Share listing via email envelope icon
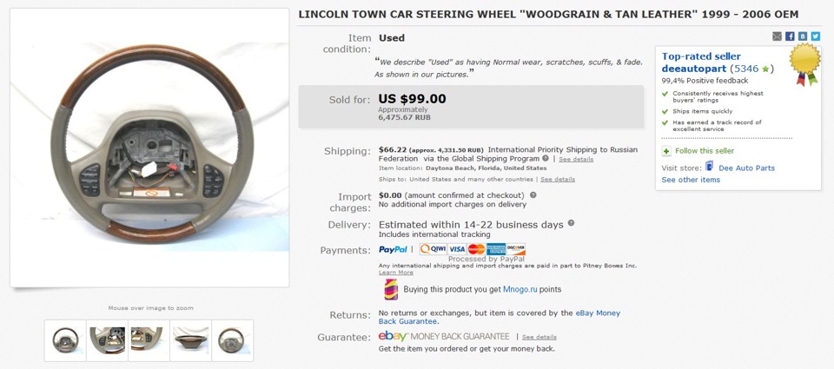This screenshot has width=834, height=369. [x=778, y=36]
